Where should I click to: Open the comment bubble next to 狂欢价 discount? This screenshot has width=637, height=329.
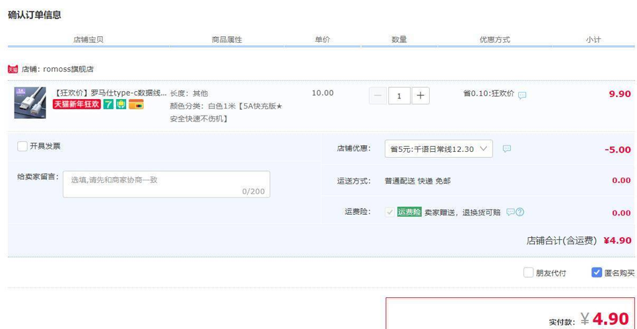522,95
